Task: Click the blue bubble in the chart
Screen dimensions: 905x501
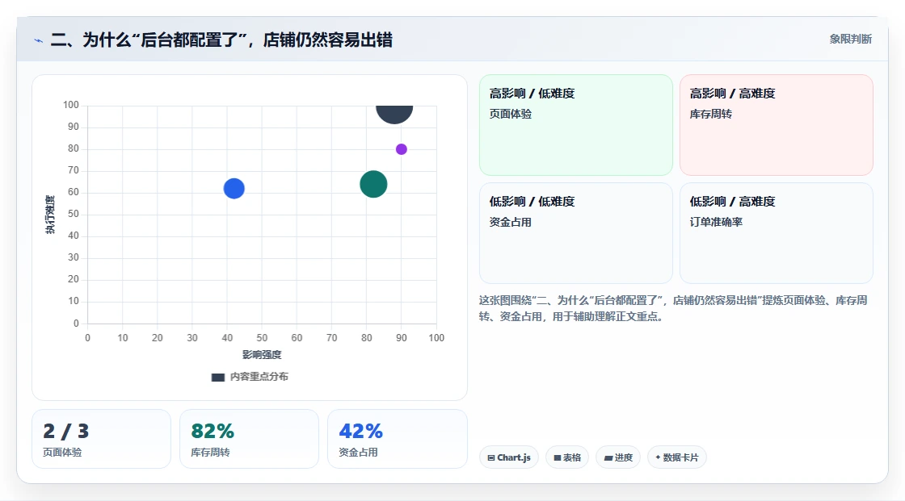Action: tap(234, 189)
